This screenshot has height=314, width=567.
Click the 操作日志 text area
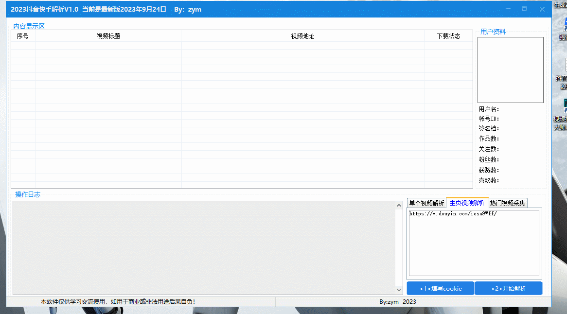(204, 248)
